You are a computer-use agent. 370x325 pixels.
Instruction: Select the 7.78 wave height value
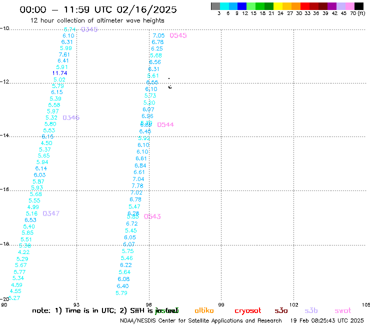click(137, 186)
